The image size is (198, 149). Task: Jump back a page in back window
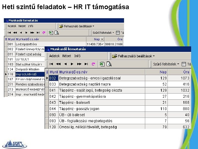pyautogui.click(x=15, y=33)
